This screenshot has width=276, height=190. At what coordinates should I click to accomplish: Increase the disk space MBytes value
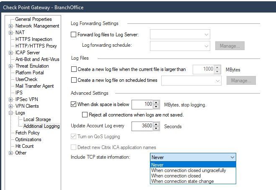tap(156, 102)
